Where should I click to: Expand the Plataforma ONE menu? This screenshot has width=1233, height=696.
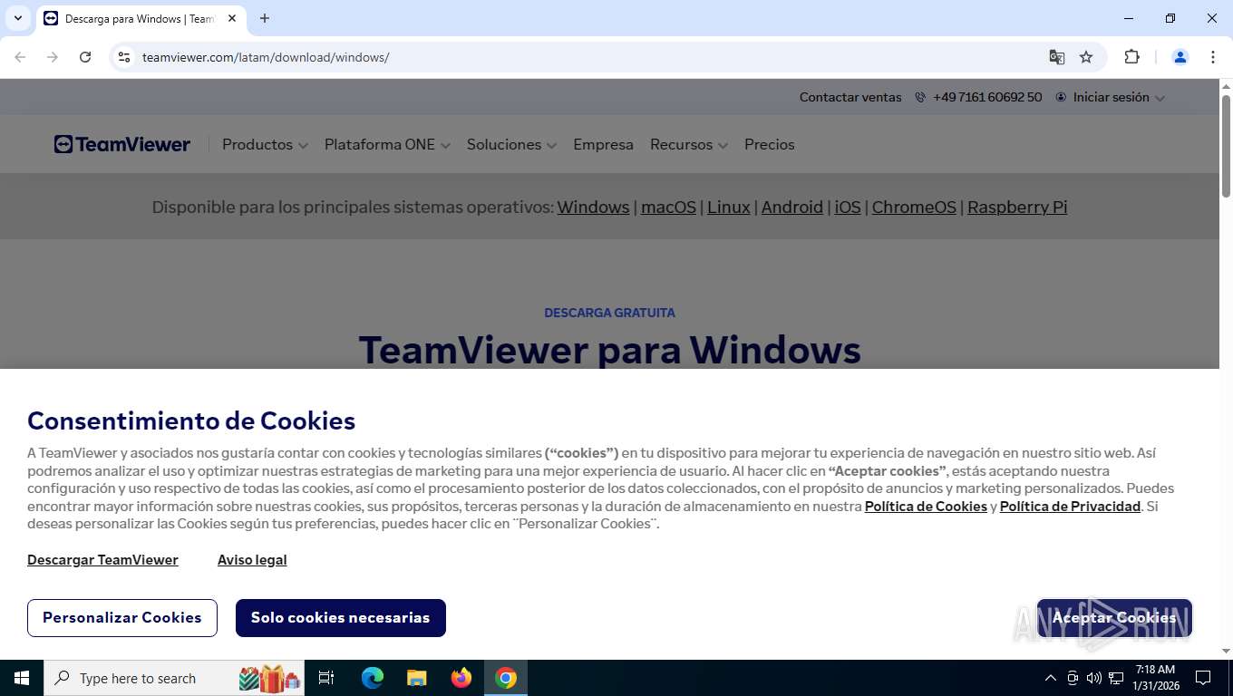387,144
